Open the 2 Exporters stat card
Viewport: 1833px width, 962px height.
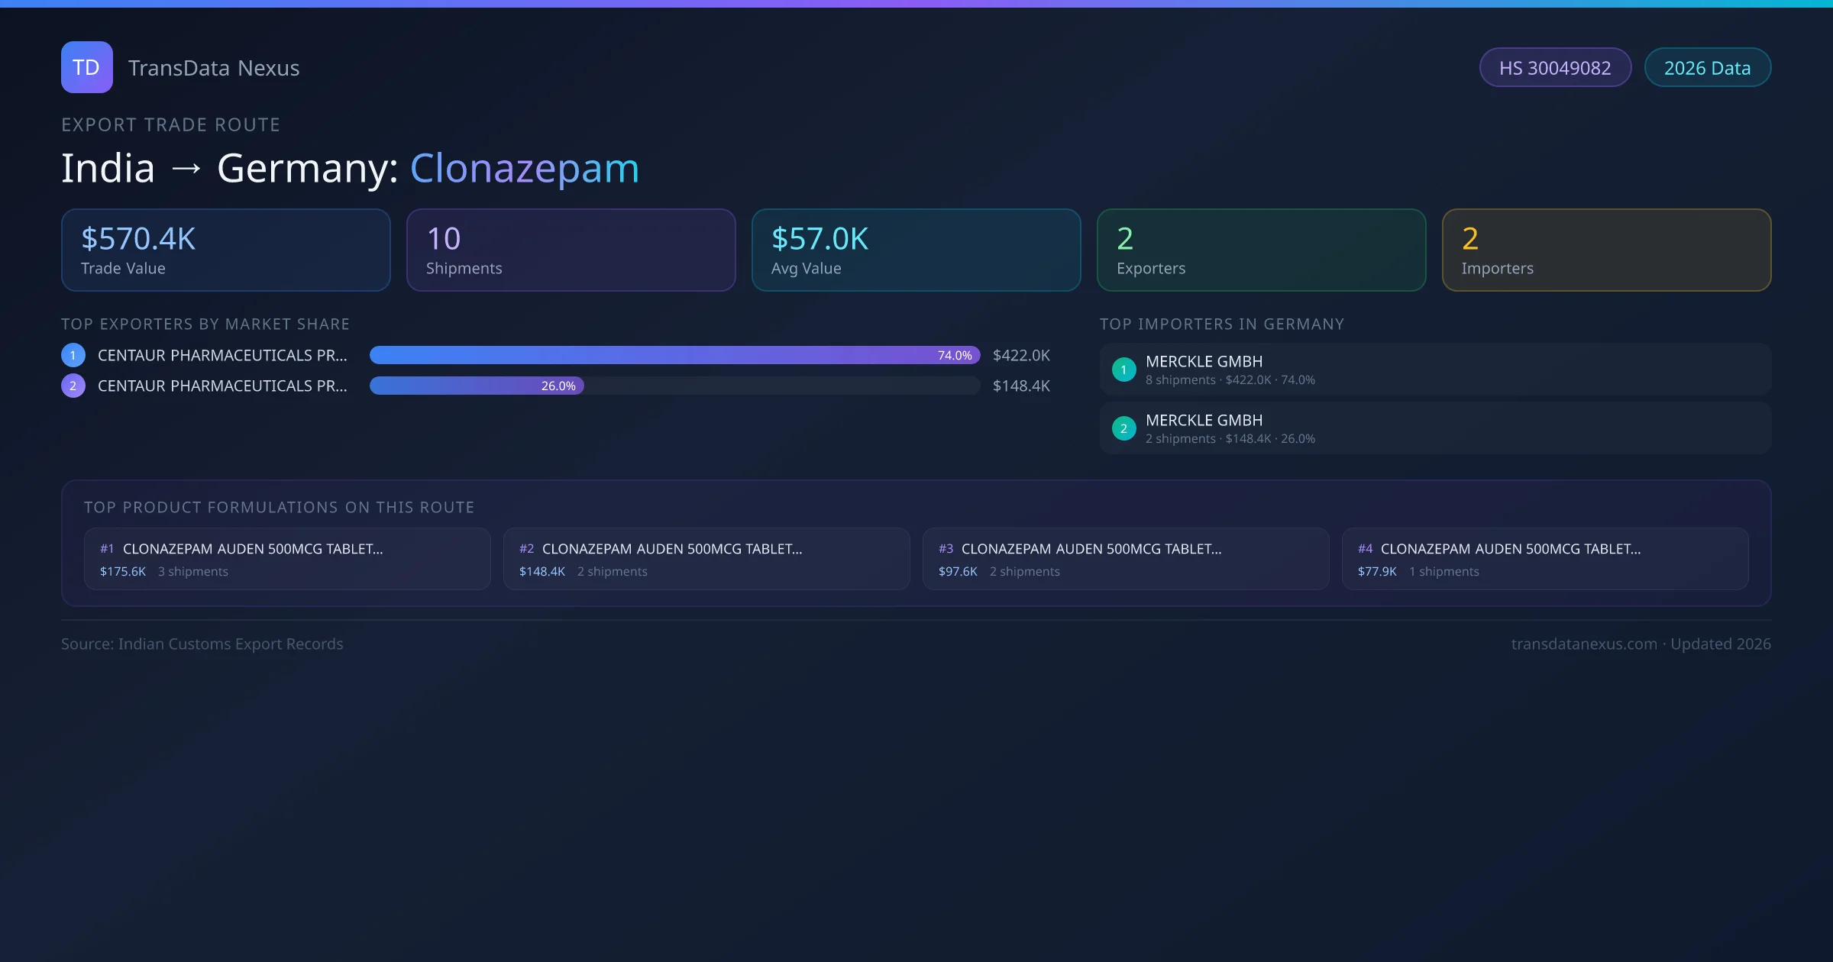click(x=1261, y=250)
